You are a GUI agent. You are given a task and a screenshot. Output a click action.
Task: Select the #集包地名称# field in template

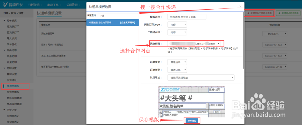coord(183,106)
